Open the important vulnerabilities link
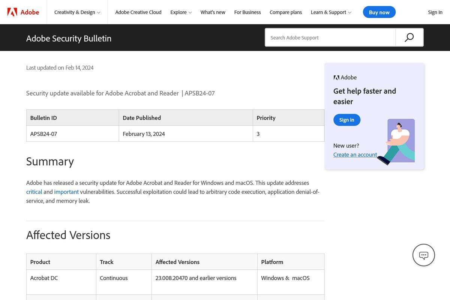This screenshot has width=450, height=300. (x=66, y=192)
